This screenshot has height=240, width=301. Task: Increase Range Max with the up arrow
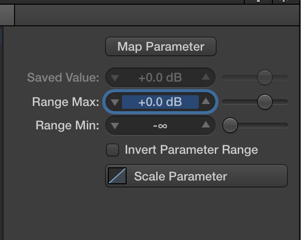(205, 102)
